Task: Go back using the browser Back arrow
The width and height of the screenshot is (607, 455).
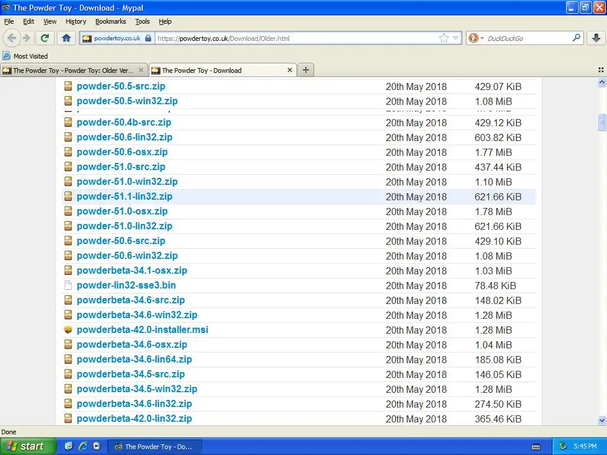Action: tap(12, 38)
